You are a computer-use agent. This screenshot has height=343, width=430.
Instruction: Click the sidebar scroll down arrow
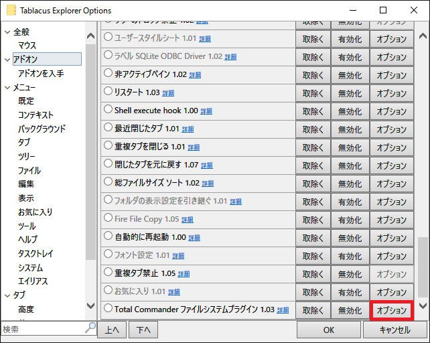coord(91,305)
